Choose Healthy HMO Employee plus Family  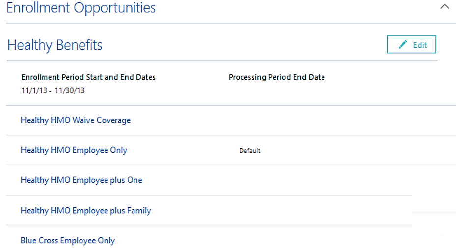point(86,211)
